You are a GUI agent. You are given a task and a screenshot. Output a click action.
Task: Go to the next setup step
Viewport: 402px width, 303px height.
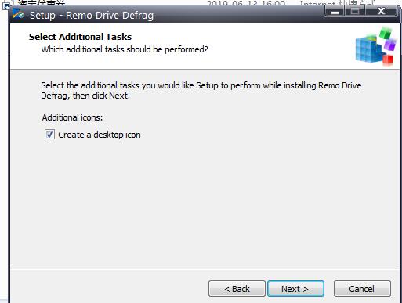point(295,289)
